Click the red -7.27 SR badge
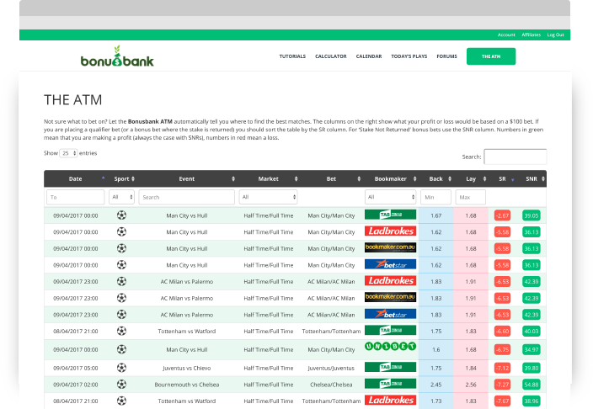This screenshot has width=593, height=409. pyautogui.click(x=502, y=385)
